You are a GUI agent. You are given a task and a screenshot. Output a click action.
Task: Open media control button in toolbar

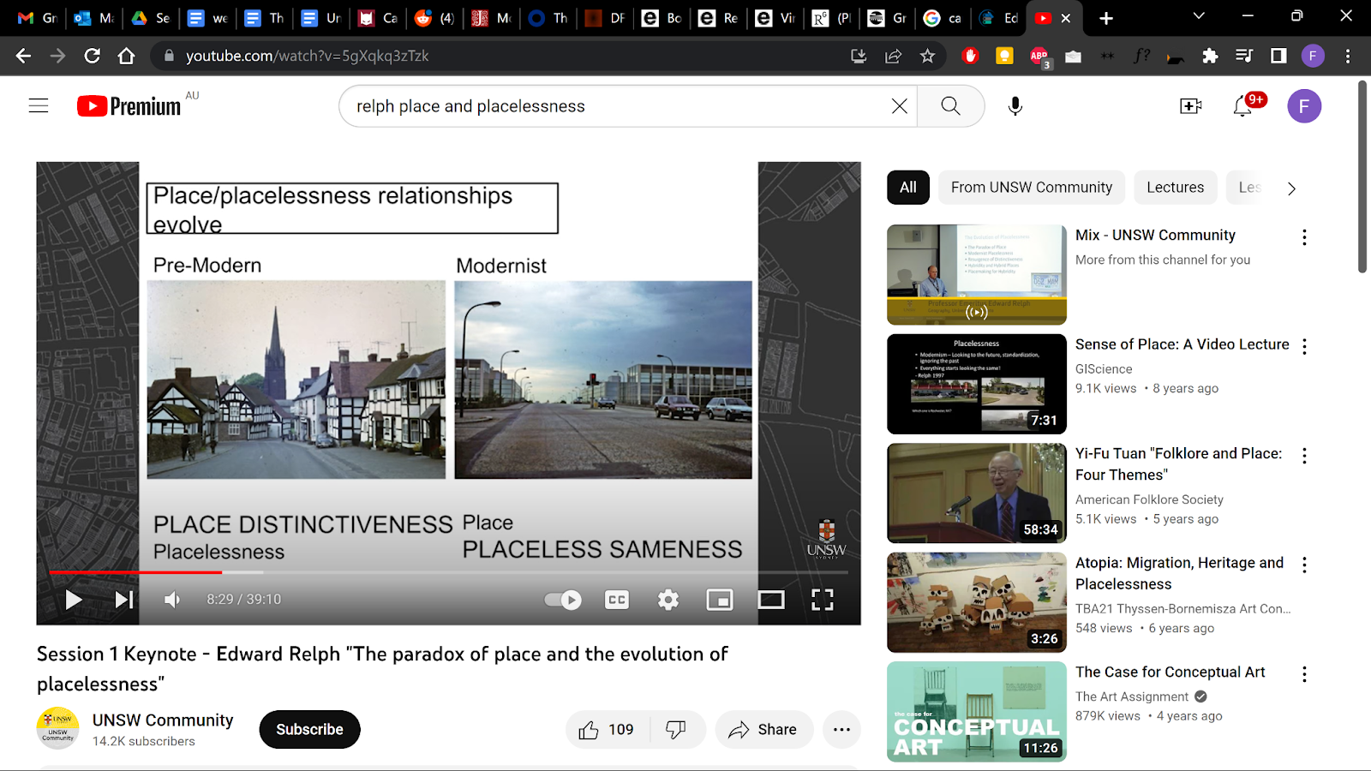click(x=1244, y=56)
